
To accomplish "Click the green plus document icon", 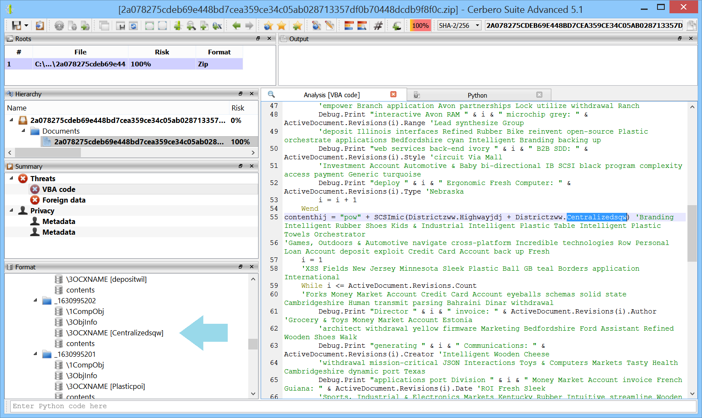I will pos(204,26).
